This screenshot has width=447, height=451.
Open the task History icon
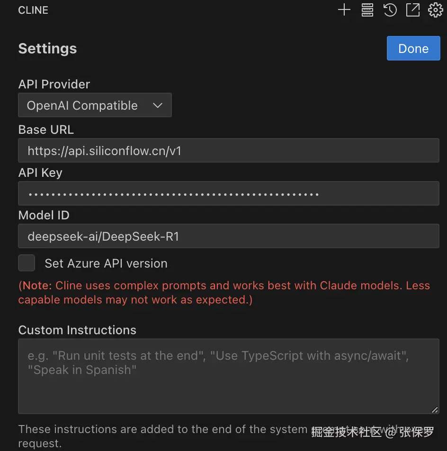pos(390,10)
